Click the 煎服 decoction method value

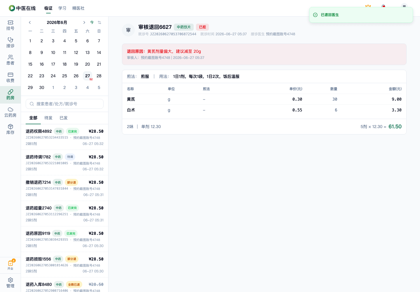(145, 76)
